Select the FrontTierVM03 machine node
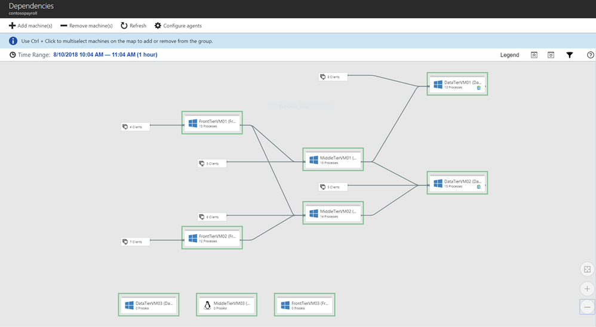Viewport: 596px width, 327px height. point(305,304)
